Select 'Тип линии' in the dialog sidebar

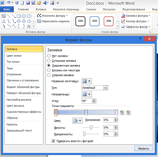point(24,61)
